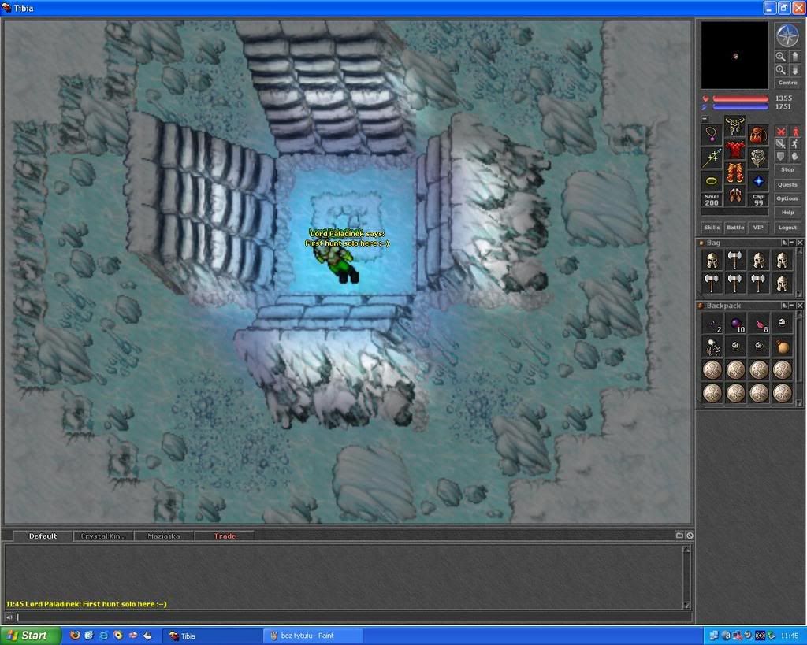Move minimap one floor up
Image resolution: width=807 pixels, height=645 pixels.
[x=794, y=57]
